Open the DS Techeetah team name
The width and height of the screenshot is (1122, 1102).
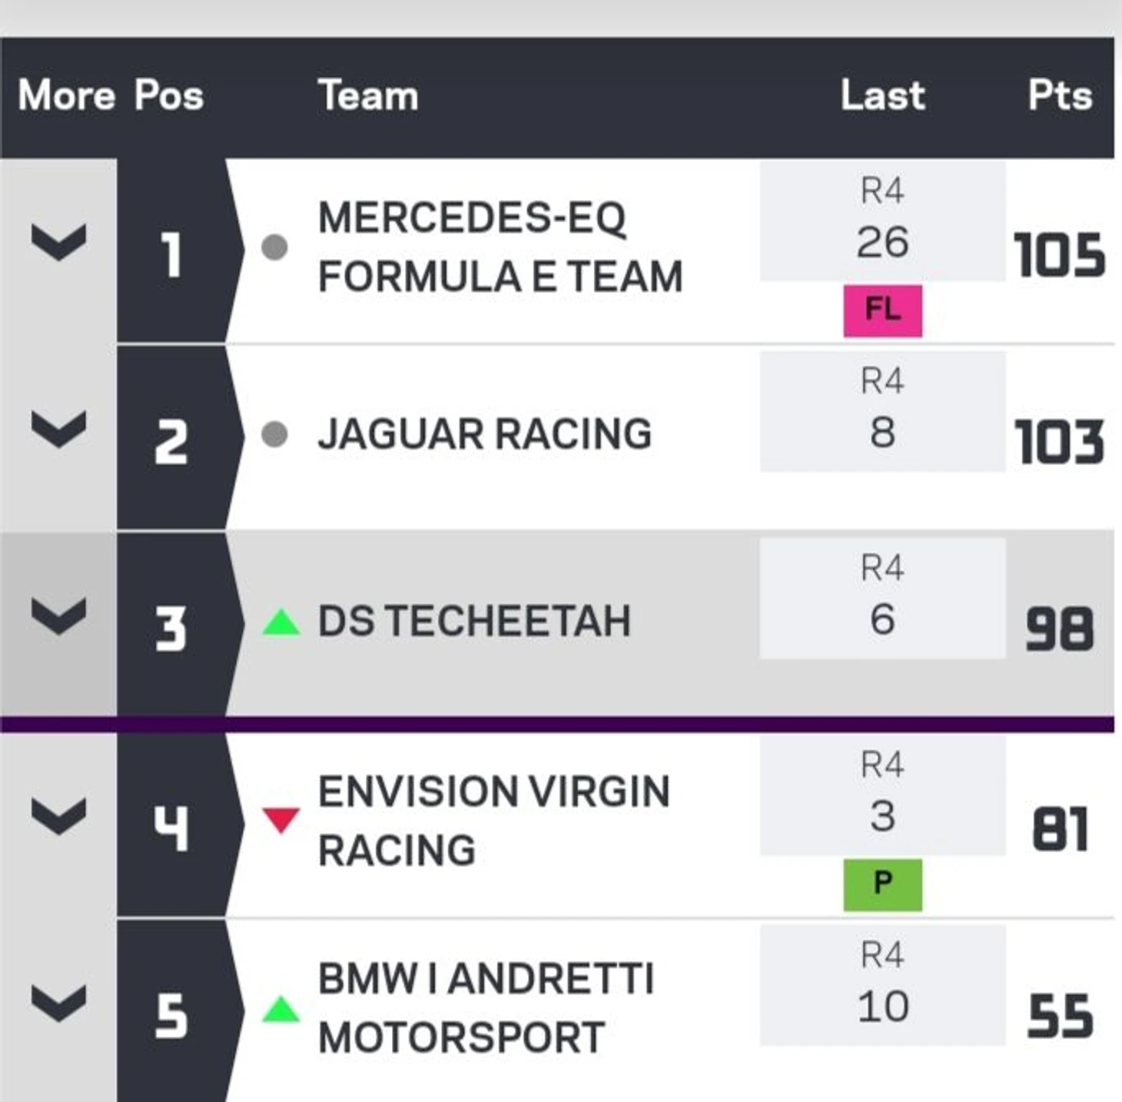(474, 621)
